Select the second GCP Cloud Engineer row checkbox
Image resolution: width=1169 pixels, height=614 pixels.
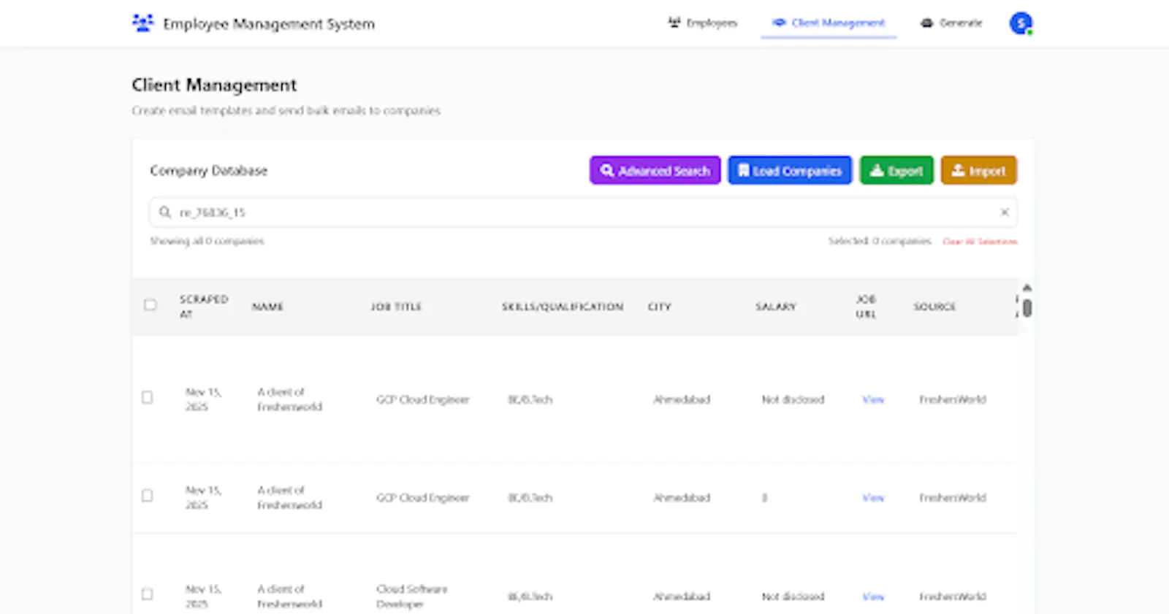pyautogui.click(x=148, y=496)
